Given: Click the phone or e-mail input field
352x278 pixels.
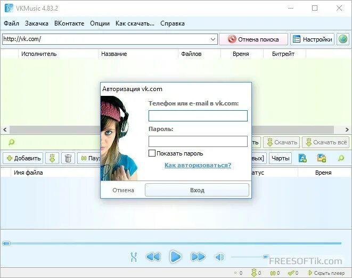Looking at the screenshot, I should point(198,116).
